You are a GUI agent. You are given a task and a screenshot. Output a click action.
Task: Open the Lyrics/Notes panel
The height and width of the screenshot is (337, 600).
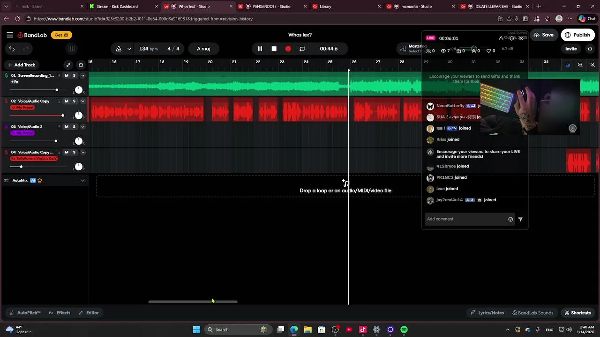click(x=487, y=313)
